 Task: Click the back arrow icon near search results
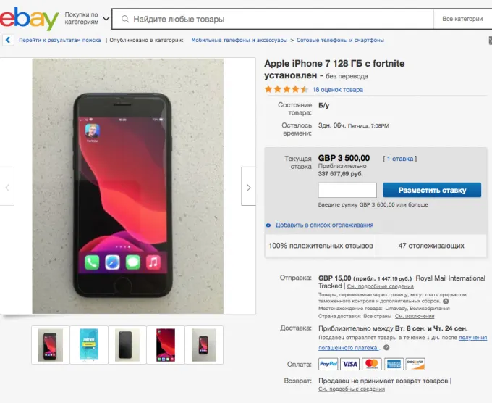tap(8, 40)
